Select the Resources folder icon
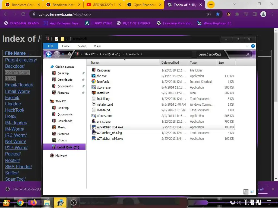 coord(94,70)
